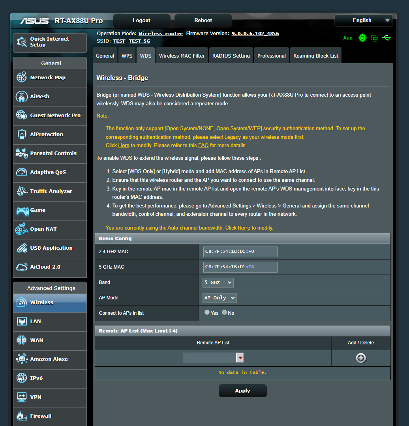Open the TEST_5G SSID link
The width and height of the screenshot is (409, 426).
tap(139, 41)
